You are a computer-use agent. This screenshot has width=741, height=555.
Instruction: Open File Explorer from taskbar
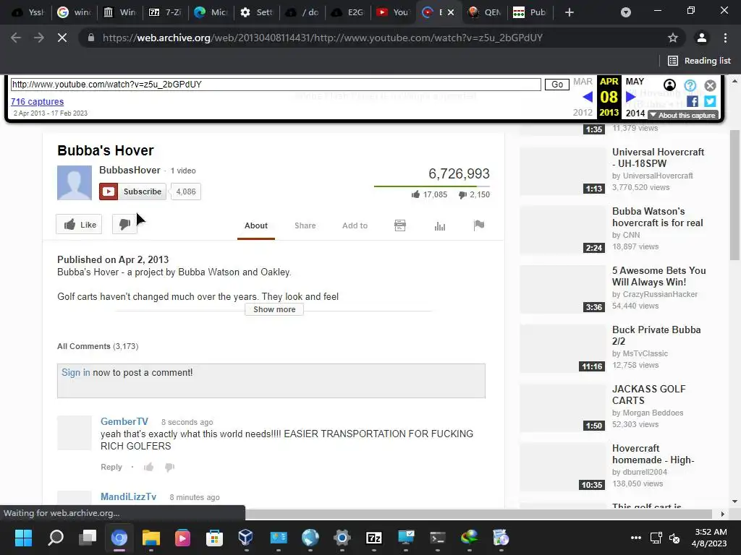point(151,538)
